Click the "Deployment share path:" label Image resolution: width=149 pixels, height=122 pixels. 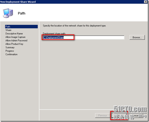(x=54, y=34)
